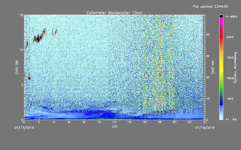Screen dimensions: 241x150
Task: Click the '>= 300.0' colorbar maximum label
Action: (x=231, y=16)
